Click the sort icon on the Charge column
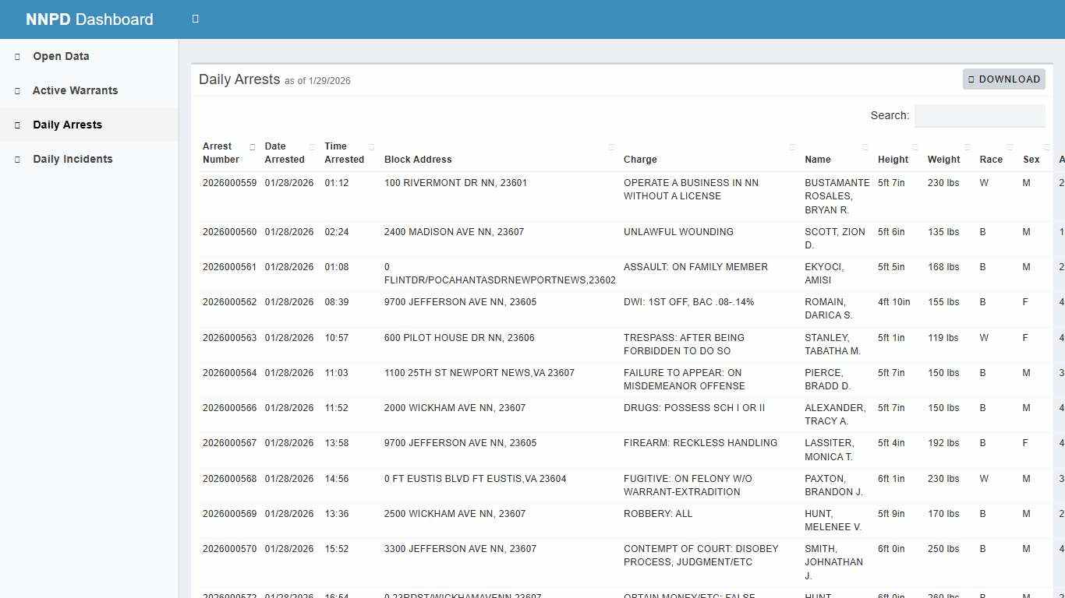1065x598 pixels. tap(792, 146)
